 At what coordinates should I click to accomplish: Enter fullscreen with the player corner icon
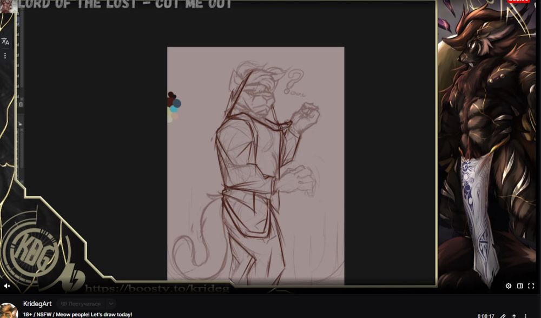pyautogui.click(x=531, y=286)
